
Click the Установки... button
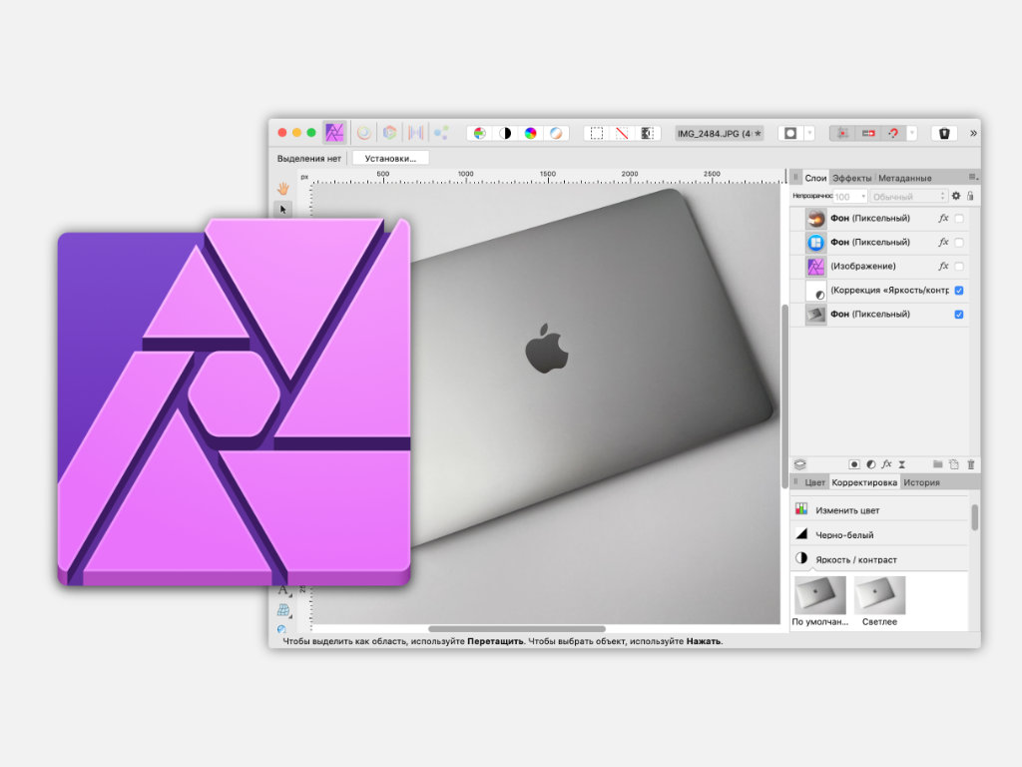click(390, 158)
